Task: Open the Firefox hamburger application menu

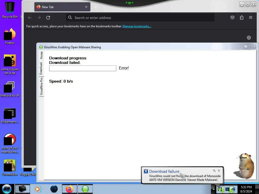Action: click(x=251, y=17)
